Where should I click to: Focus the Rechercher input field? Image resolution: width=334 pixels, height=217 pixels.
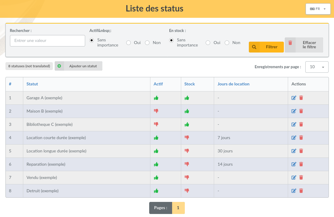pos(47,41)
